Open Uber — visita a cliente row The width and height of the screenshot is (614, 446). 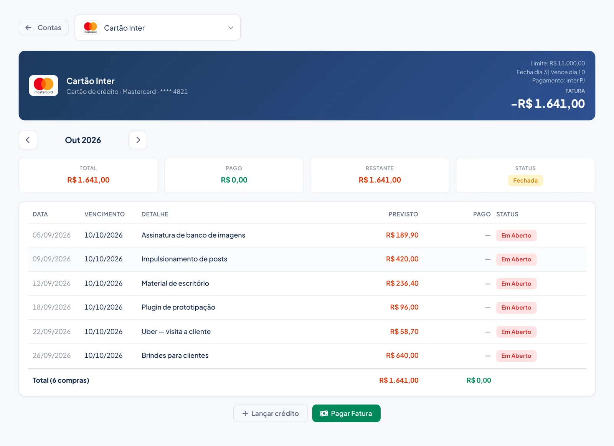307,332
